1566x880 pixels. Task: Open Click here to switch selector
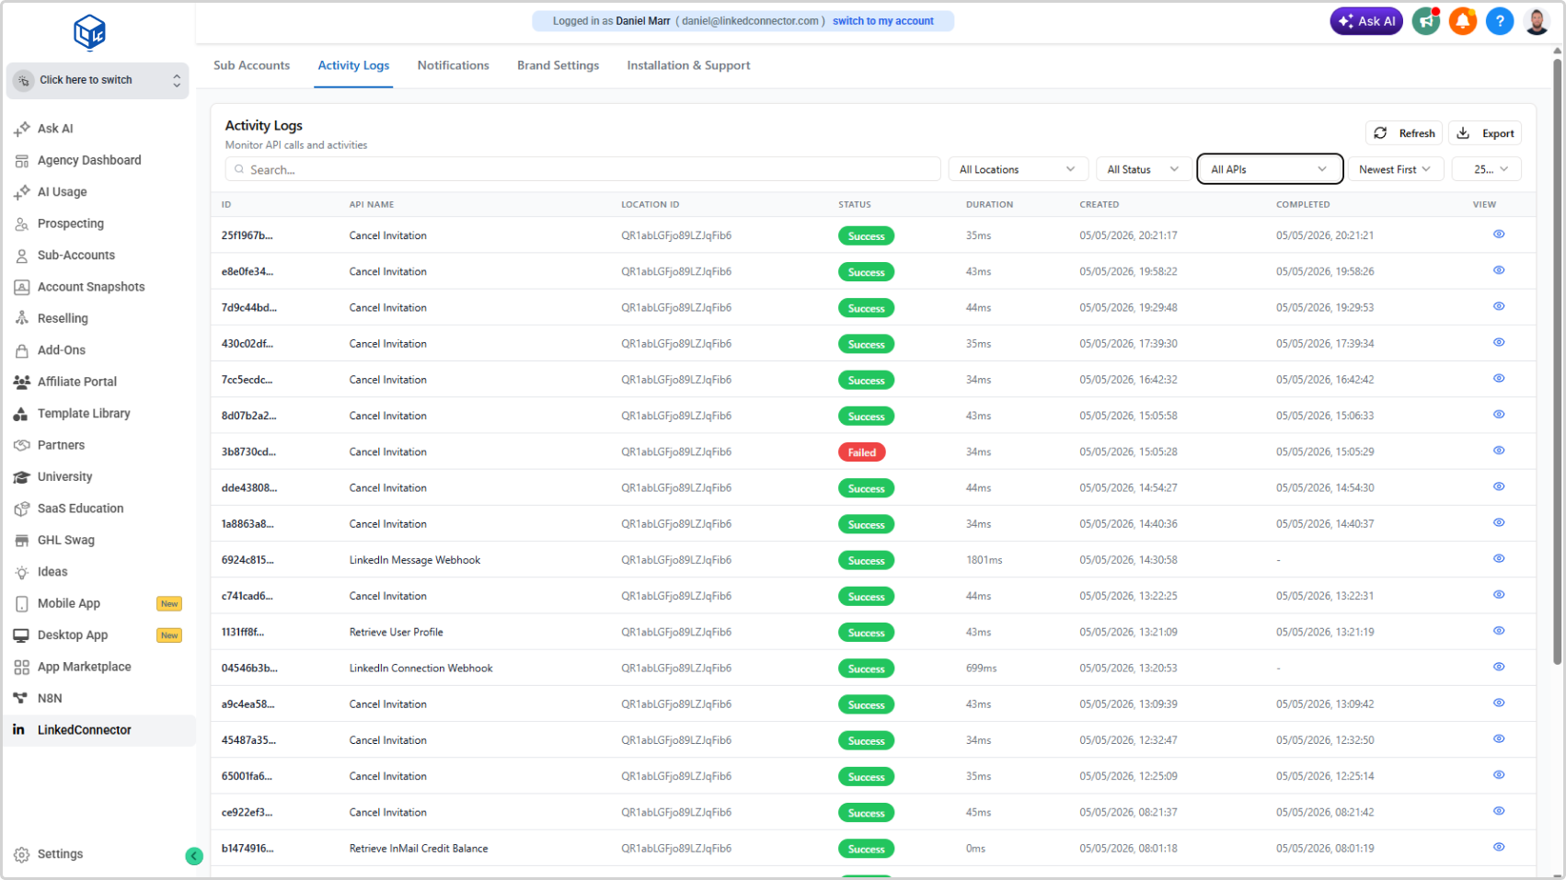98,81
